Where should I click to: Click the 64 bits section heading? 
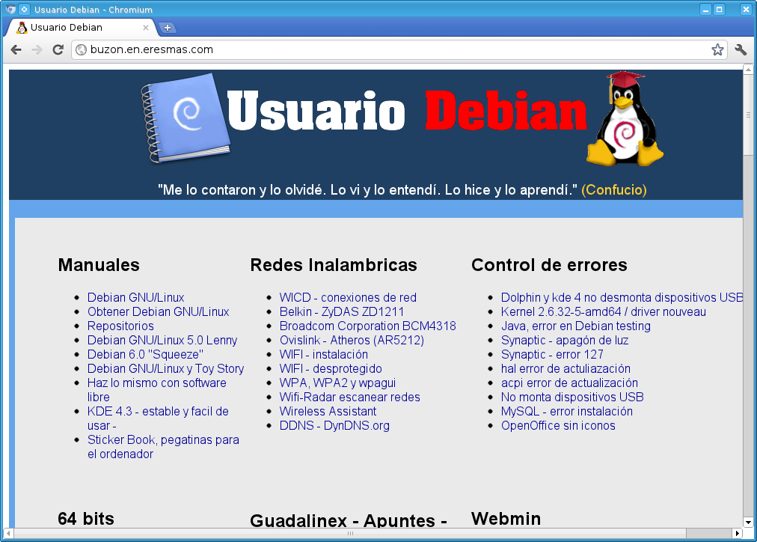pyautogui.click(x=86, y=519)
